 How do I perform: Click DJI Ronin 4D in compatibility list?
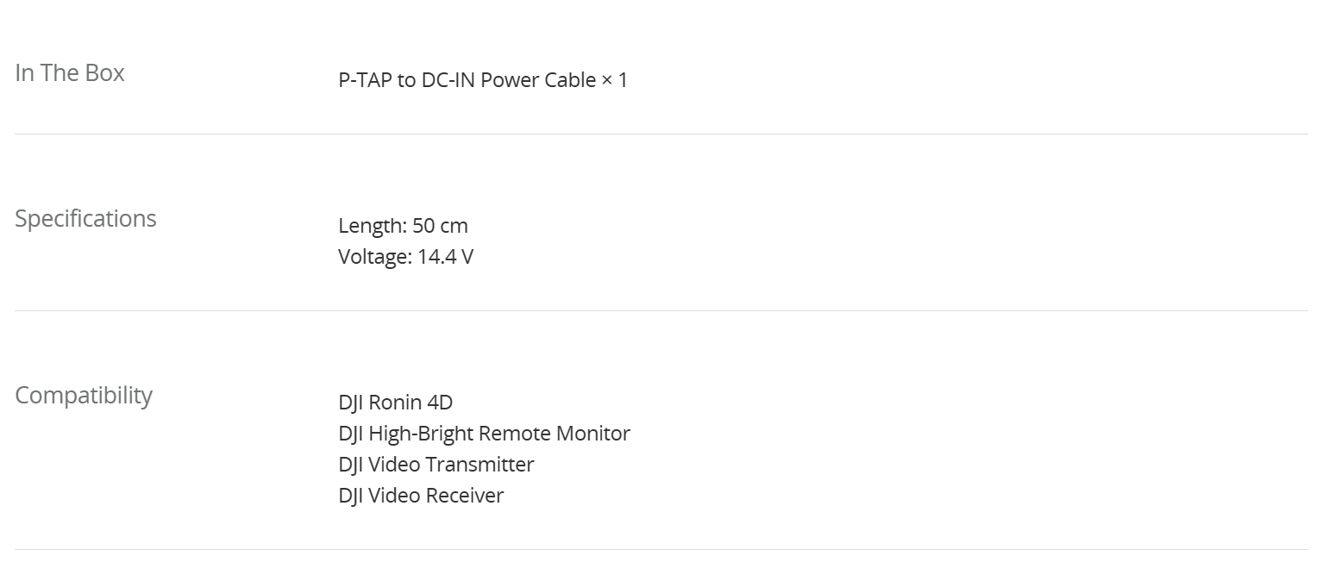coord(395,403)
